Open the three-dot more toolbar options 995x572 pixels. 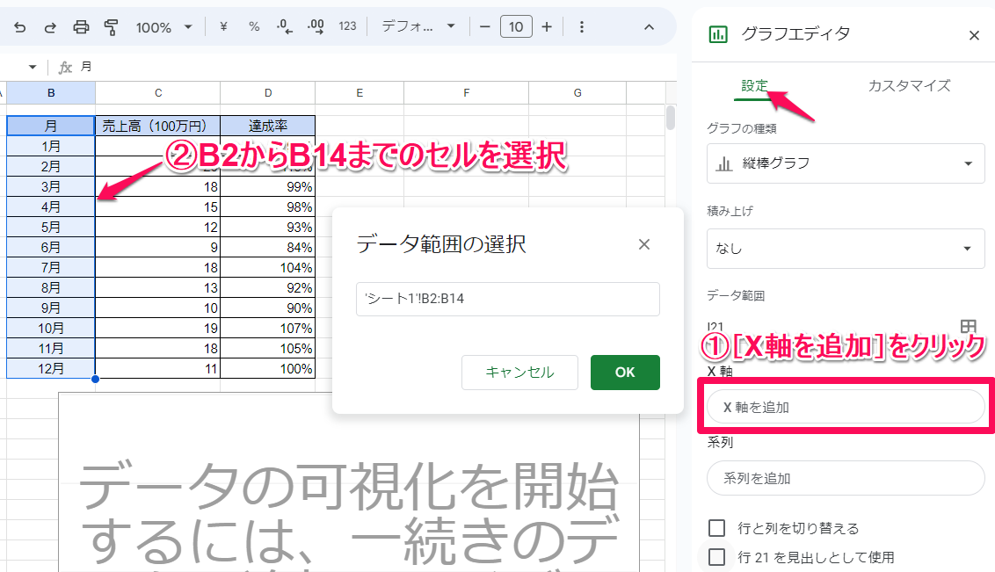pos(581,26)
